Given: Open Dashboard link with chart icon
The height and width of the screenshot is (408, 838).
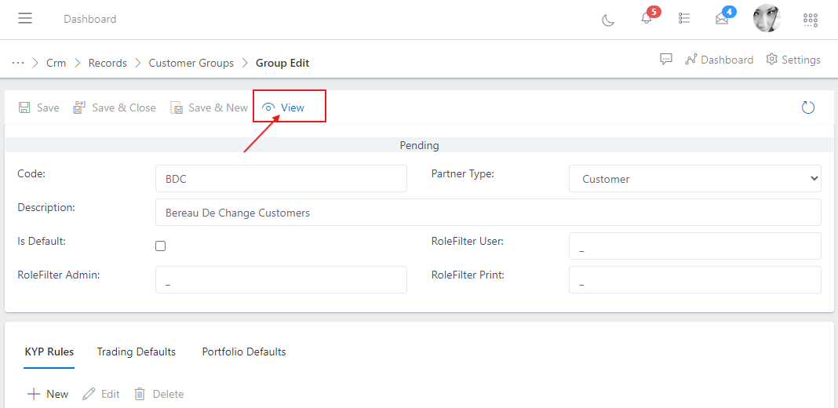Looking at the screenshot, I should (720, 60).
